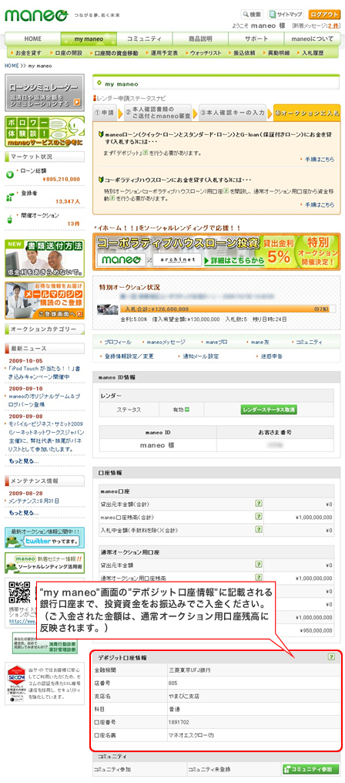The height and width of the screenshot is (783, 345).
Task: Click the QR code image
Action: (21, 594)
